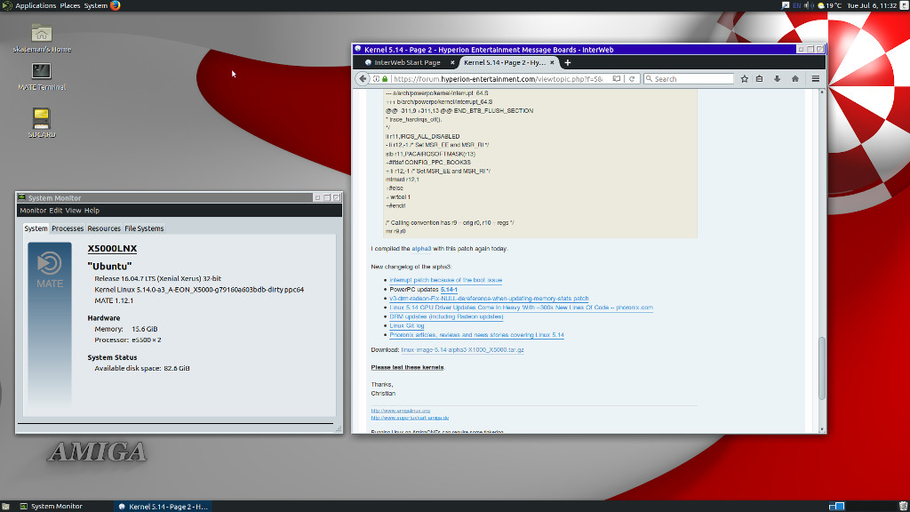
Task: Open the Linux Git log link
Action: tap(407, 325)
